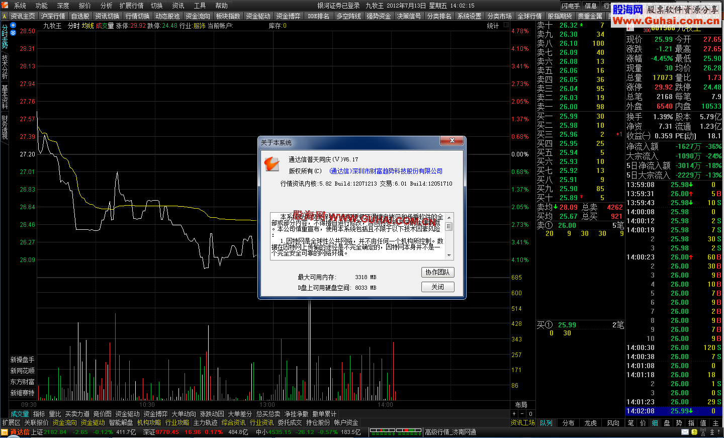Click the minus zoom button under the chart

click(x=522, y=414)
